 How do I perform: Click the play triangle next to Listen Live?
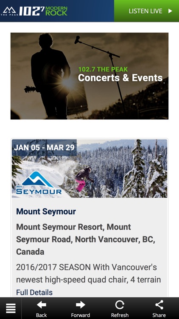(170, 11)
